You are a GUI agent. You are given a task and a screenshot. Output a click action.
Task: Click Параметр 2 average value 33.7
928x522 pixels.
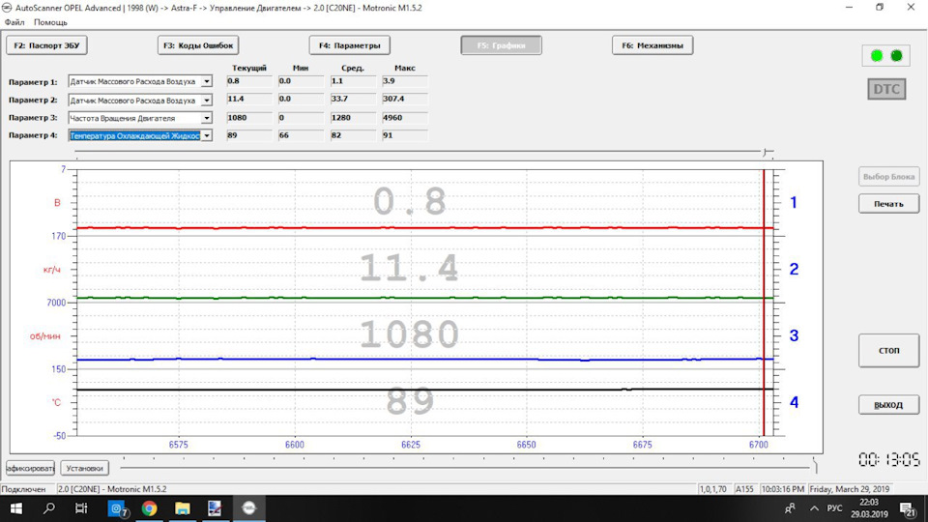(x=353, y=99)
